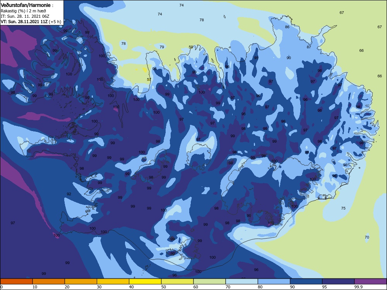Select the '79' humidity value on the map
The width and height of the screenshot is (387, 290).
click(x=162, y=47)
